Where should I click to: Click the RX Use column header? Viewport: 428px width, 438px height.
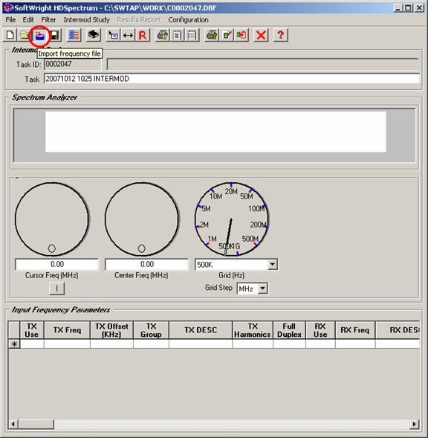click(320, 330)
